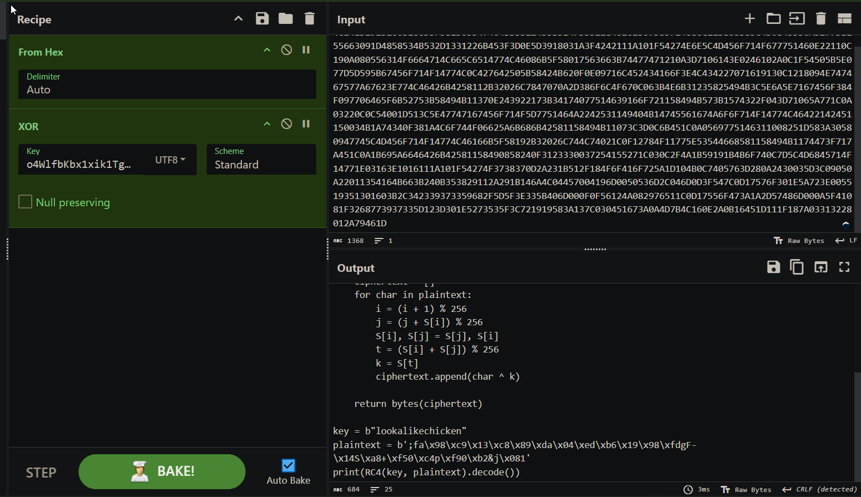Click the input lines count 1
The image size is (861, 497).
[384, 241]
